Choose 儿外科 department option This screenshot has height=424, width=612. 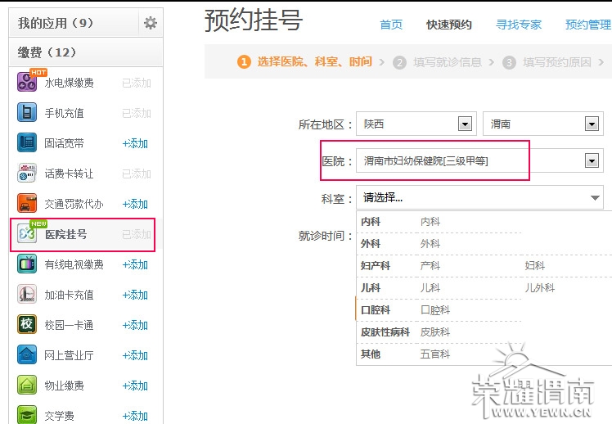pos(539,288)
